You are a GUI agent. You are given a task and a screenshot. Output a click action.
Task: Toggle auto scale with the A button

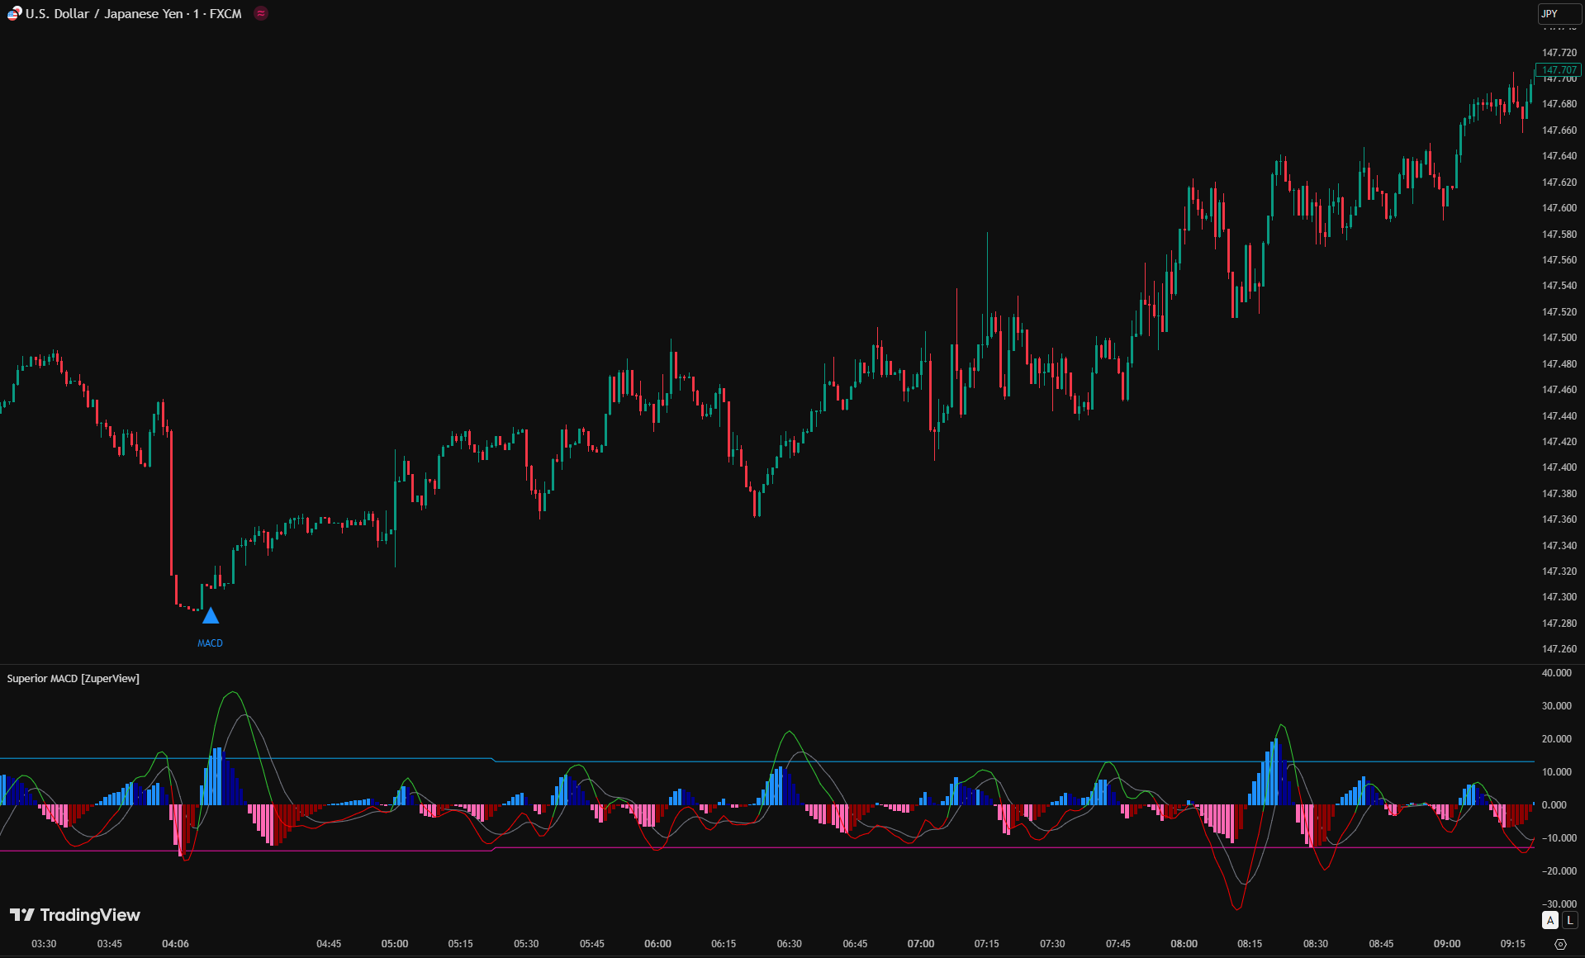coord(1550,920)
